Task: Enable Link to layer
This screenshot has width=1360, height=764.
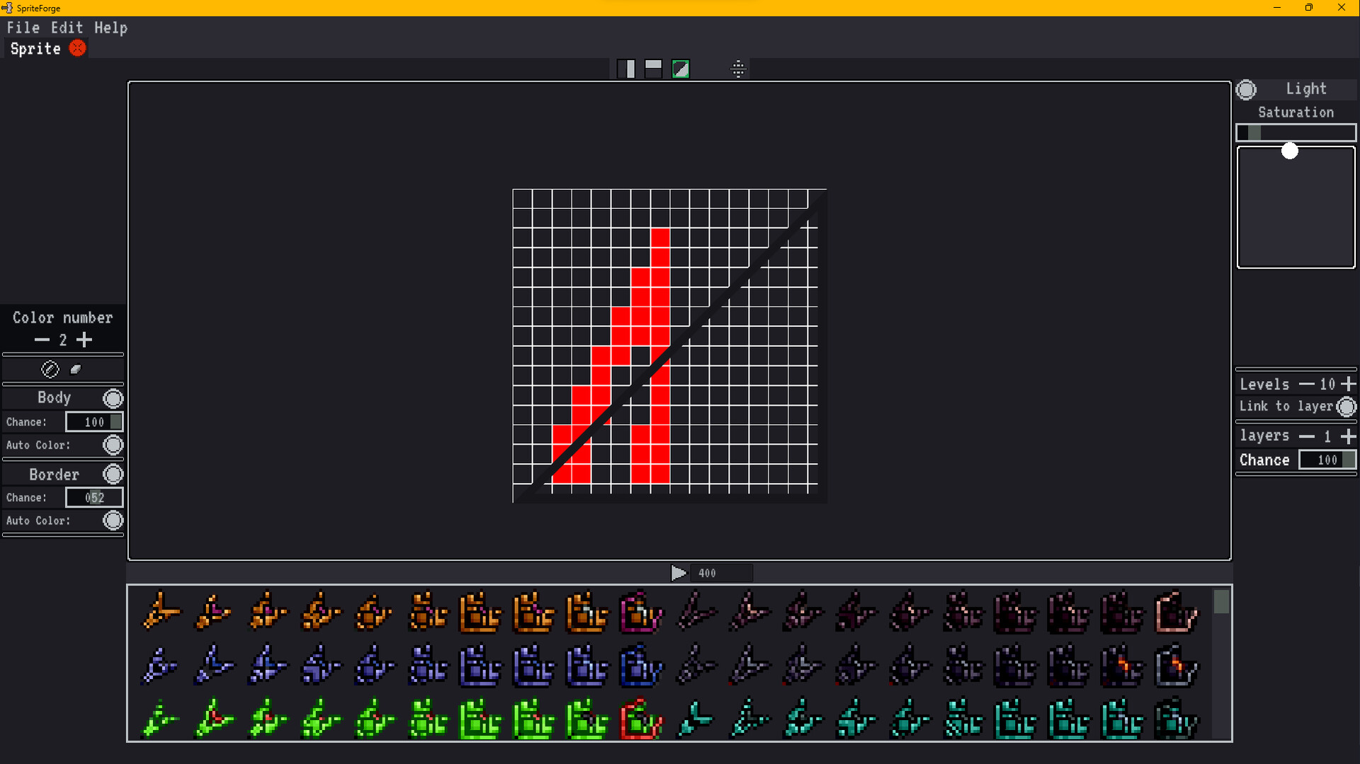Action: click(1347, 406)
